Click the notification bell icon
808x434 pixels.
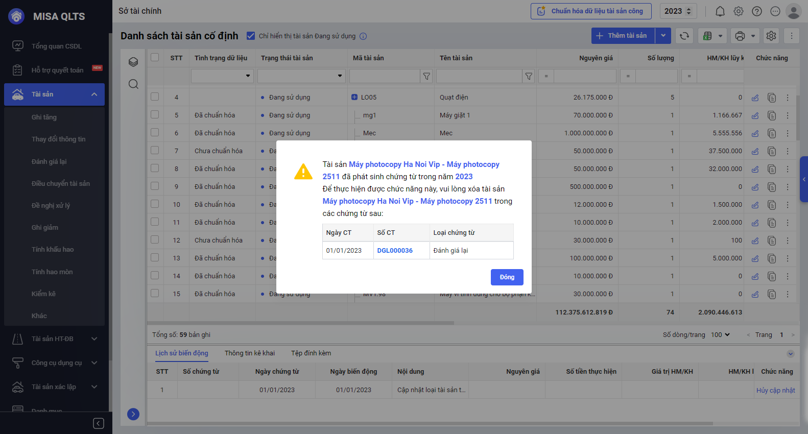[x=720, y=11]
